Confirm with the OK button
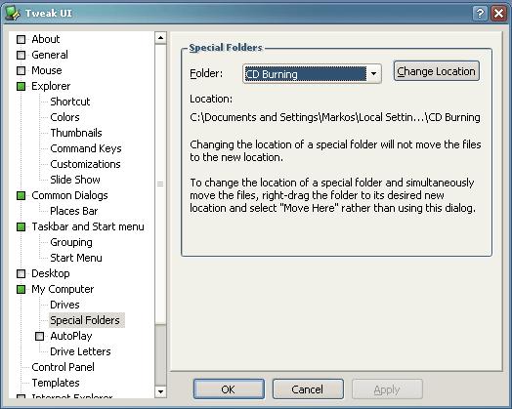This screenshot has height=409, width=512. (x=229, y=389)
